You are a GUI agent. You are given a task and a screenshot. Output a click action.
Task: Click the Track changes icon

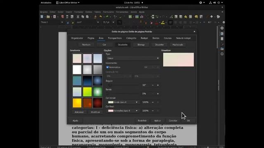pyautogui.click(x=201, y=16)
